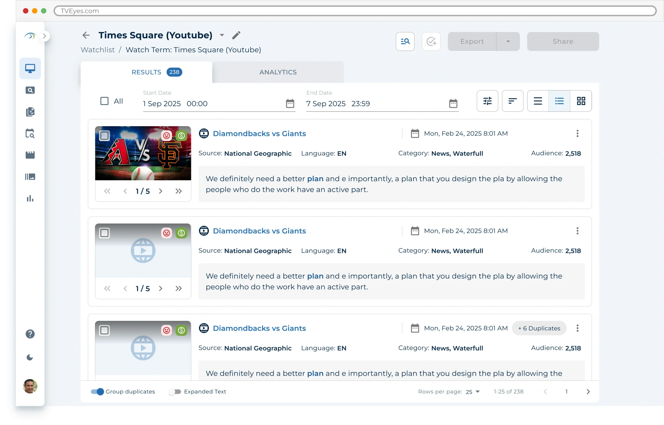Turn off the Group duplicates toggle

pyautogui.click(x=97, y=392)
